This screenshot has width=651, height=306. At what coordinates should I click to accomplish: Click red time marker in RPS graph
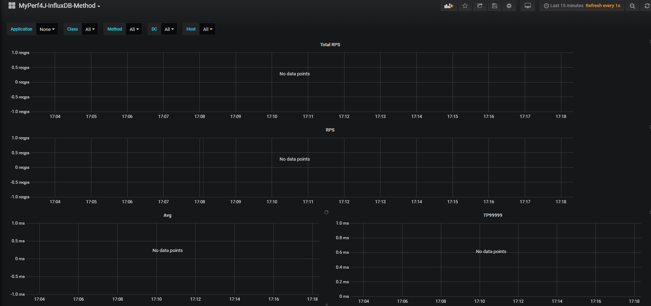[x=203, y=167]
